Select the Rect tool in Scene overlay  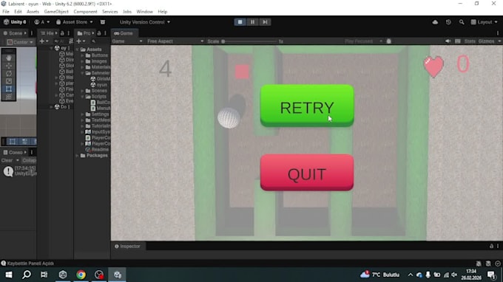click(9, 89)
